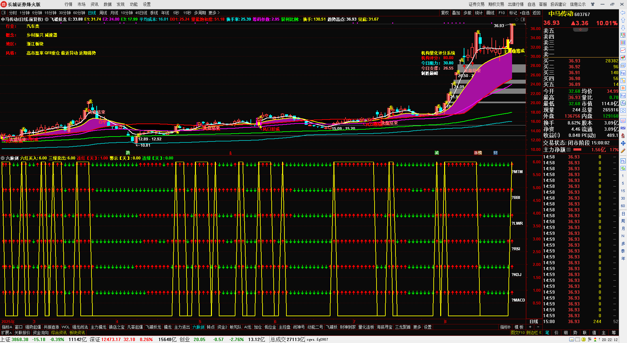Toggle the 复权 price adjustment option

click(x=445, y=13)
